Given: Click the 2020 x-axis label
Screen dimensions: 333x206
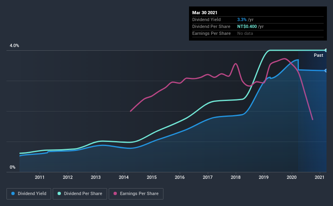Looking at the screenshot, I should click(292, 177).
